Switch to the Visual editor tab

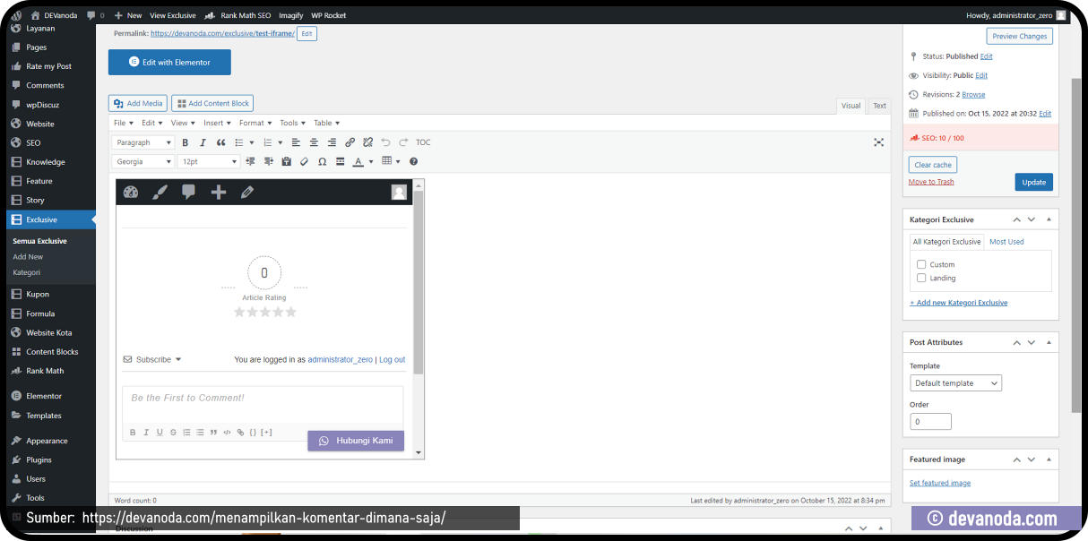pyautogui.click(x=851, y=106)
